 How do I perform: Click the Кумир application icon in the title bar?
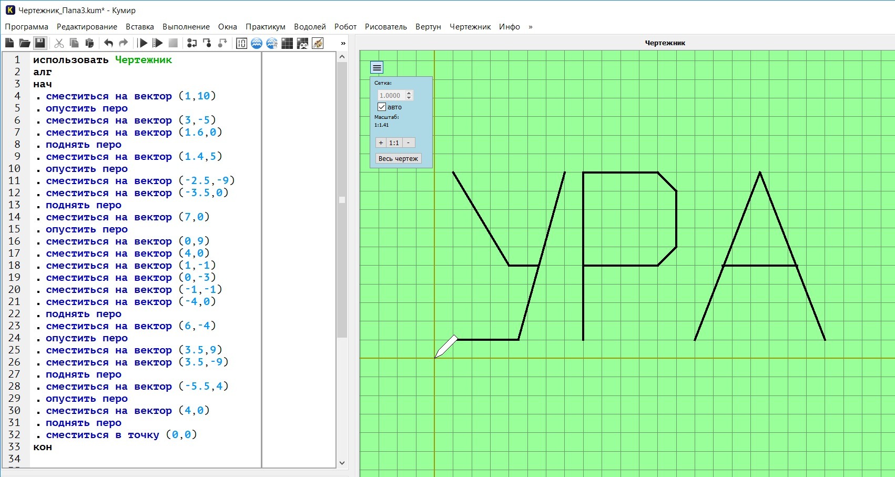[x=10, y=10]
